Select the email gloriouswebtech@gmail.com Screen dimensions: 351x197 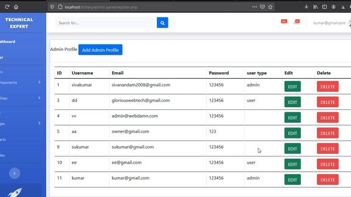click(x=140, y=101)
